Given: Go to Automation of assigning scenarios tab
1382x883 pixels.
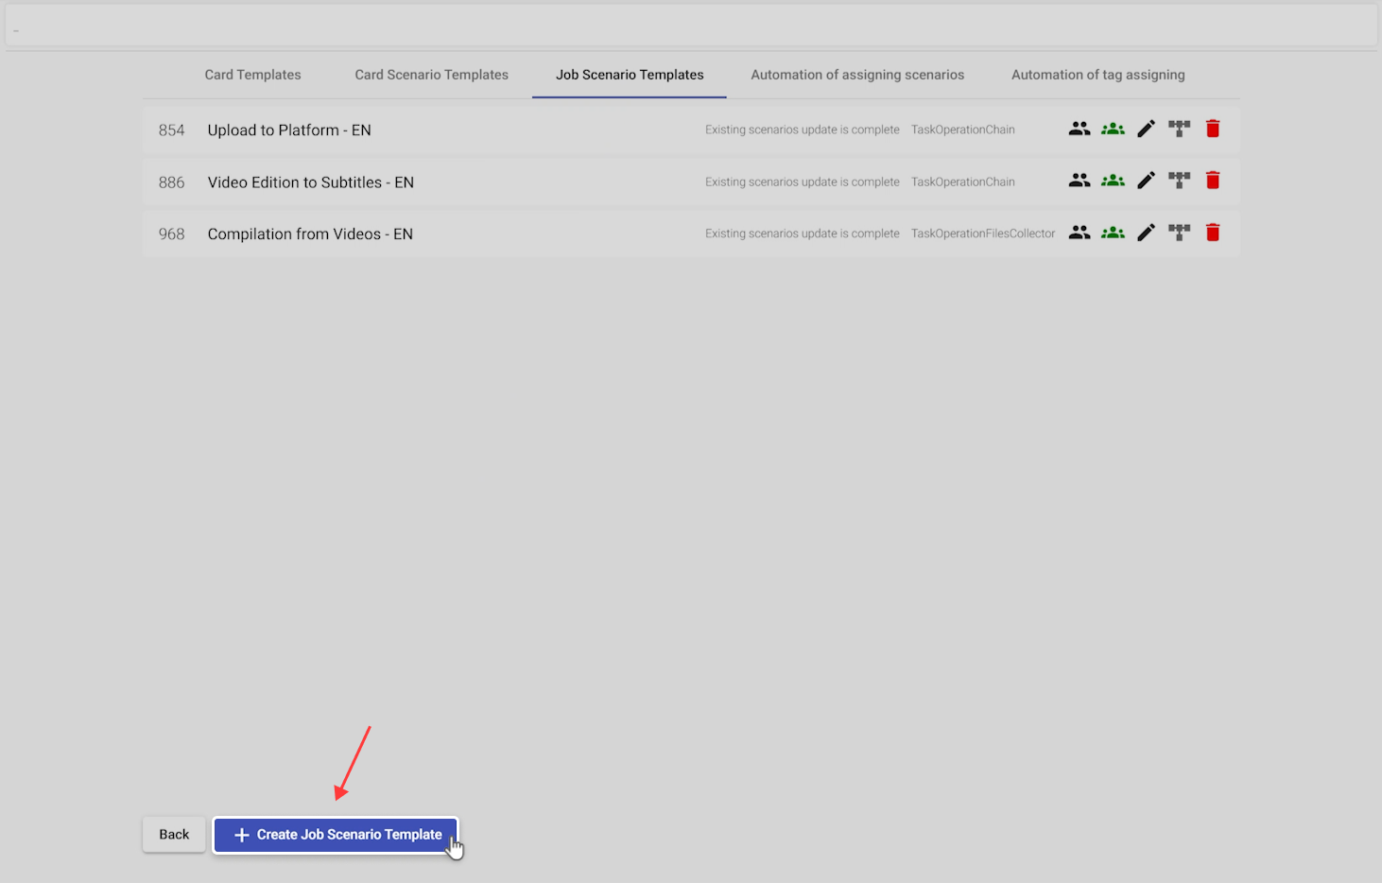Looking at the screenshot, I should pos(857,75).
